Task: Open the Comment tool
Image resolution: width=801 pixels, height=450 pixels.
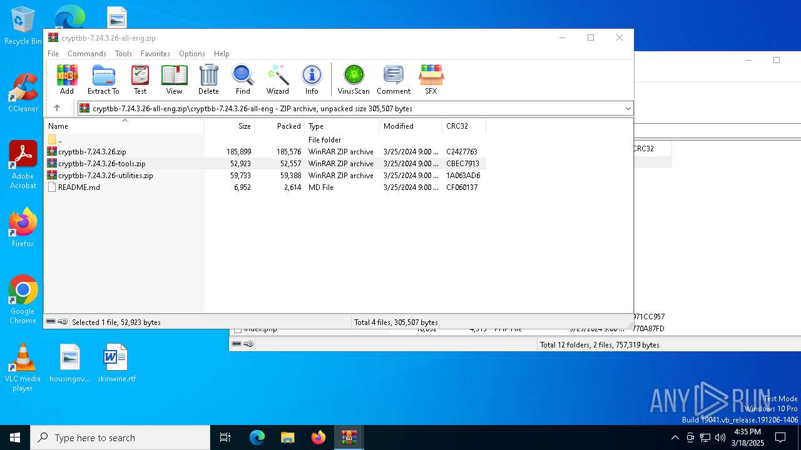Action: 394,79
